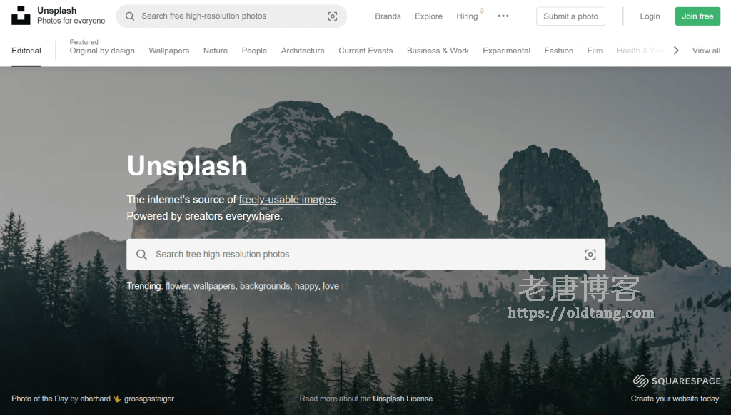Open the three-dots more menu

click(x=503, y=16)
